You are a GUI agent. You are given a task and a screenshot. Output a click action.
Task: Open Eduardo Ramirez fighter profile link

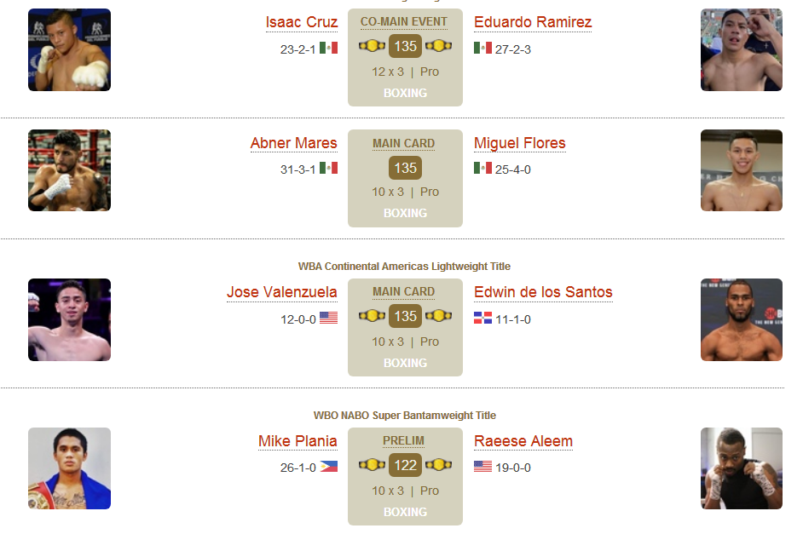coord(533,22)
